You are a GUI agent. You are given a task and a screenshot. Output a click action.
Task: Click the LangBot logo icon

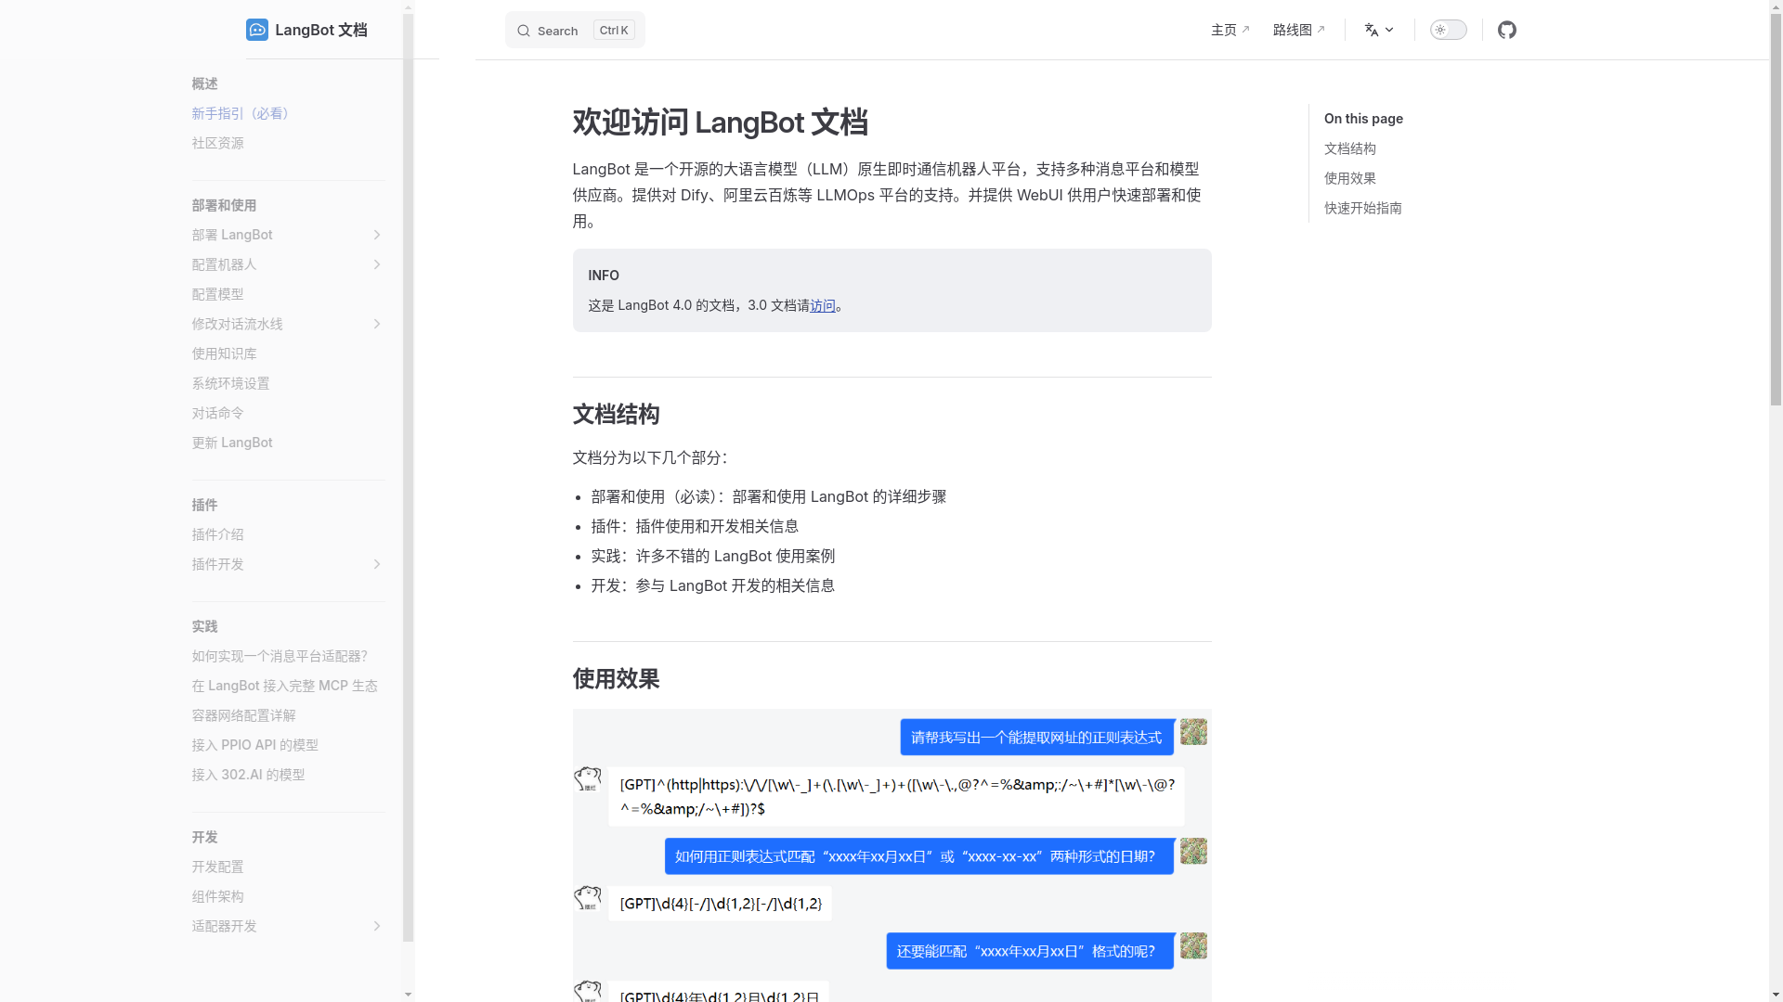[x=257, y=30]
